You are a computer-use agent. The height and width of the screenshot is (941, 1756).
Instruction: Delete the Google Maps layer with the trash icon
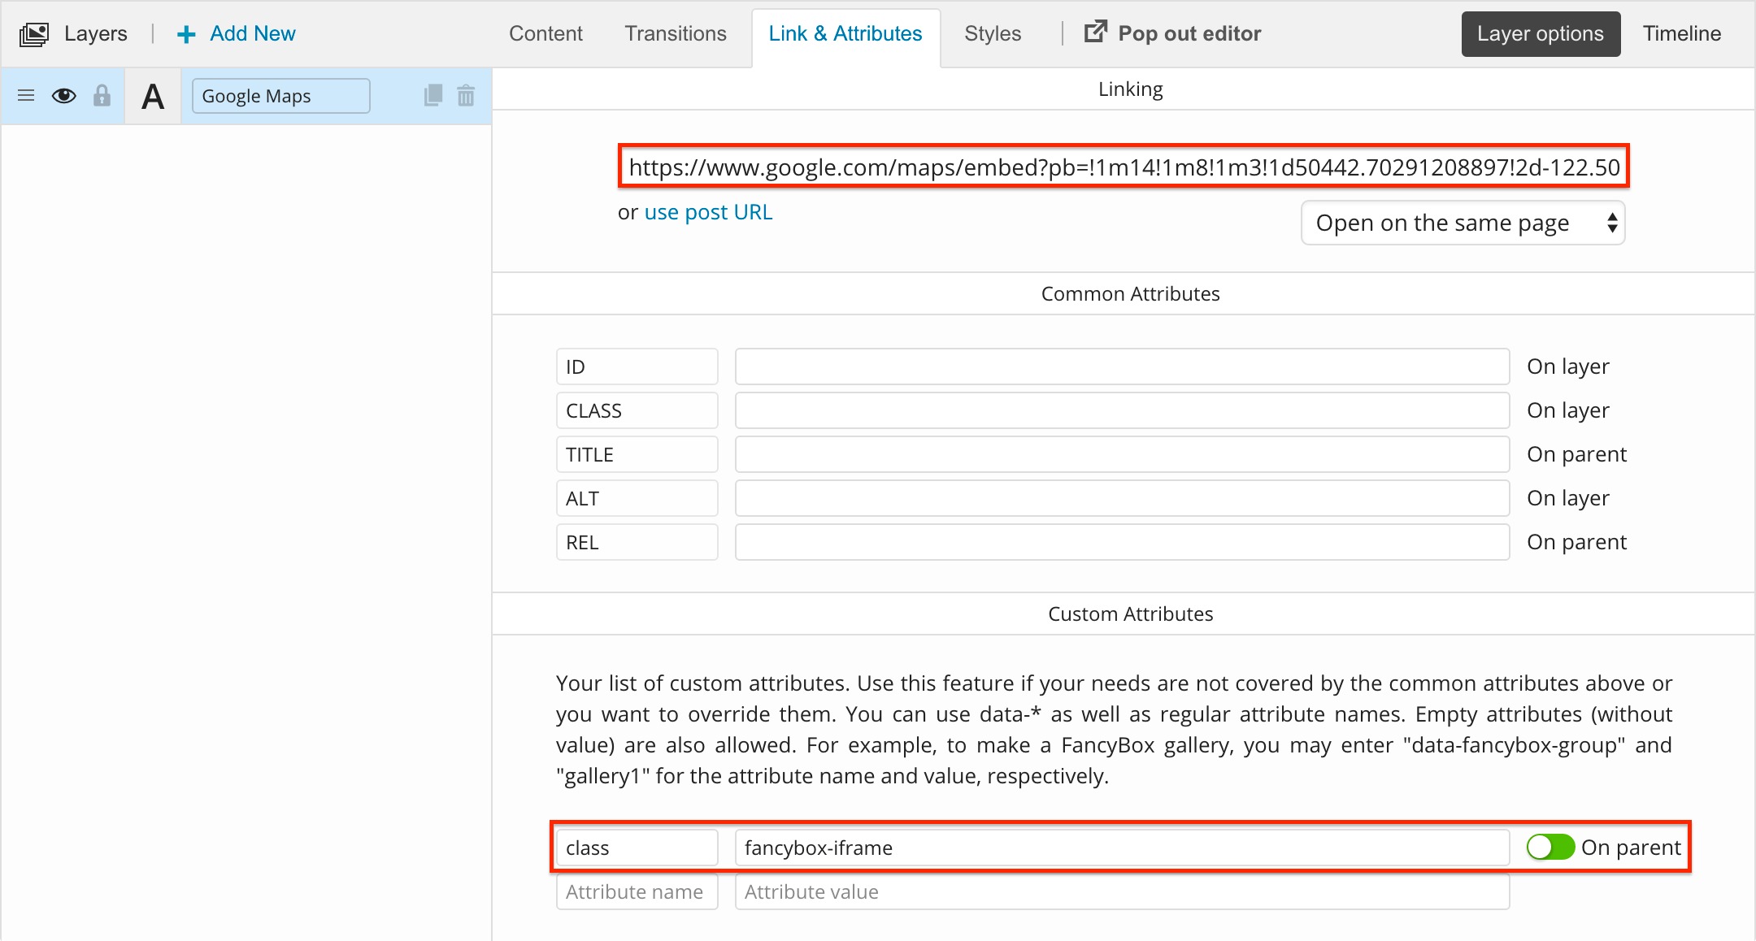[x=466, y=96]
